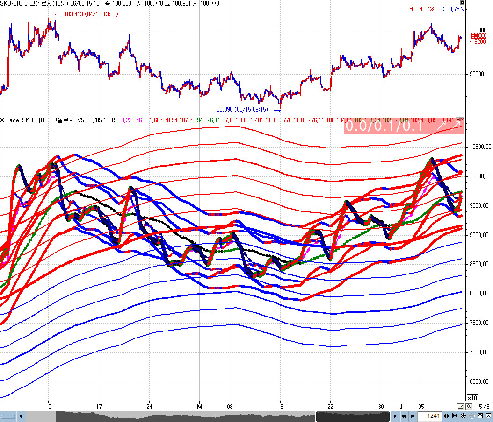
Task: Open the magnifier zoom tool
Action: click(469, 406)
